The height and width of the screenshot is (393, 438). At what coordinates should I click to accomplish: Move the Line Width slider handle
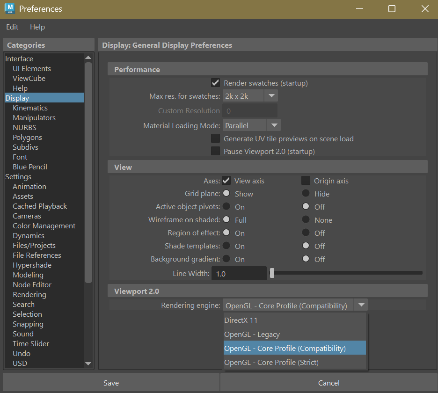[272, 273]
